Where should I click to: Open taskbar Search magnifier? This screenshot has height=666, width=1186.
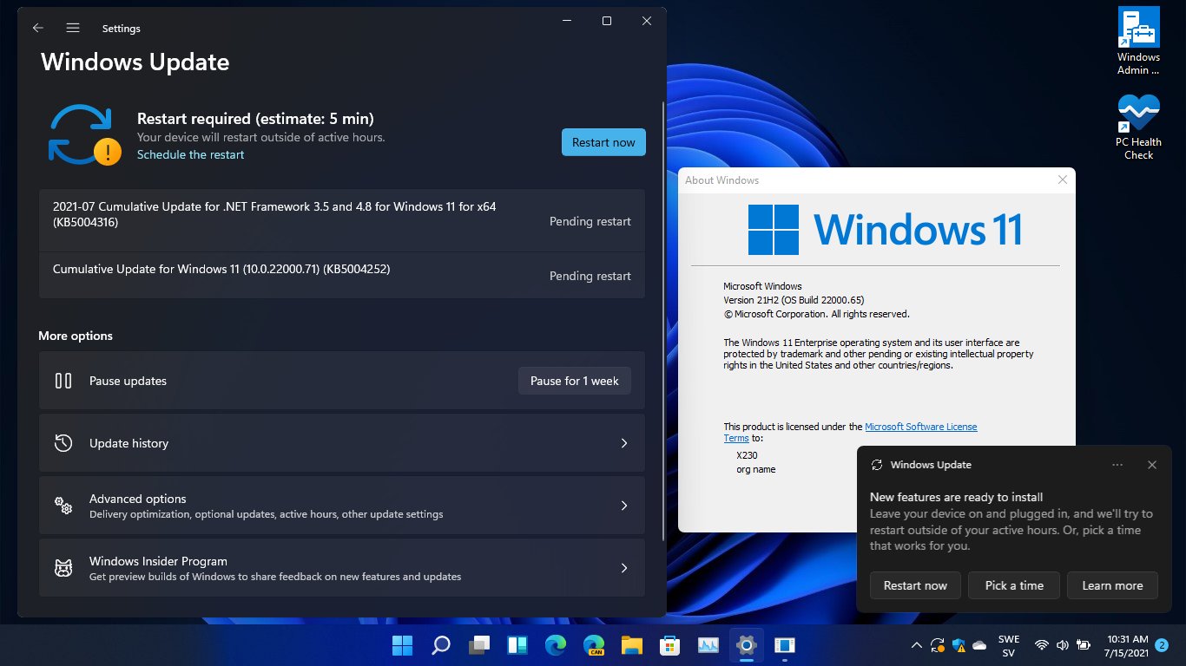tap(441, 645)
